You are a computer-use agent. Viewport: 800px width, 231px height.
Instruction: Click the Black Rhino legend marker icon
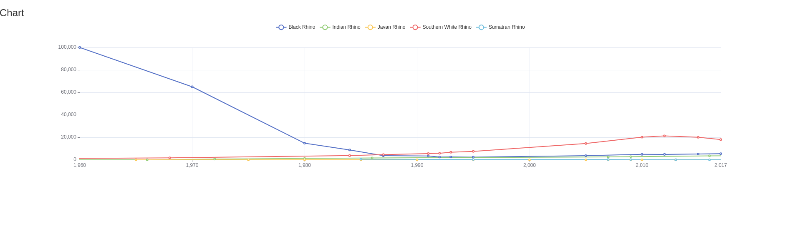[x=281, y=27]
